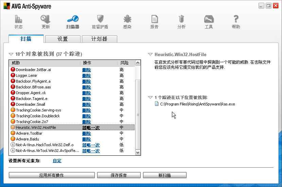Click orange icon for TrackingCookie.Doubleclick

pyautogui.click(x=13, y=116)
